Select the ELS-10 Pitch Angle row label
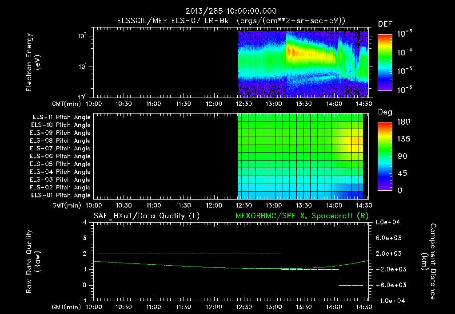This screenshot has height=314, width=455. 61,125
